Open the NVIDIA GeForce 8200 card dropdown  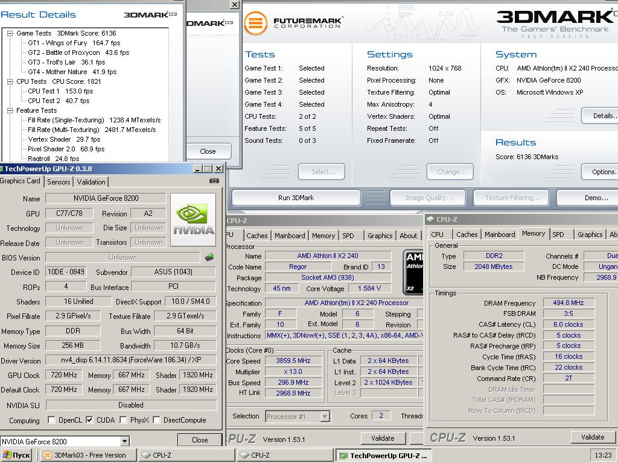point(124,441)
